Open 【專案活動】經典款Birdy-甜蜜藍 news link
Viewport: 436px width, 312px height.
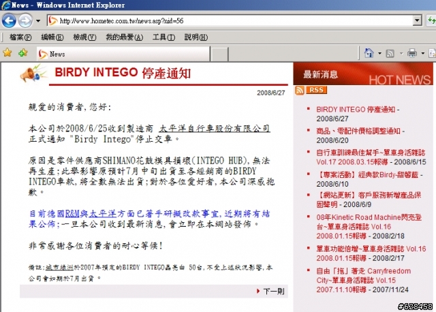(x=367, y=174)
